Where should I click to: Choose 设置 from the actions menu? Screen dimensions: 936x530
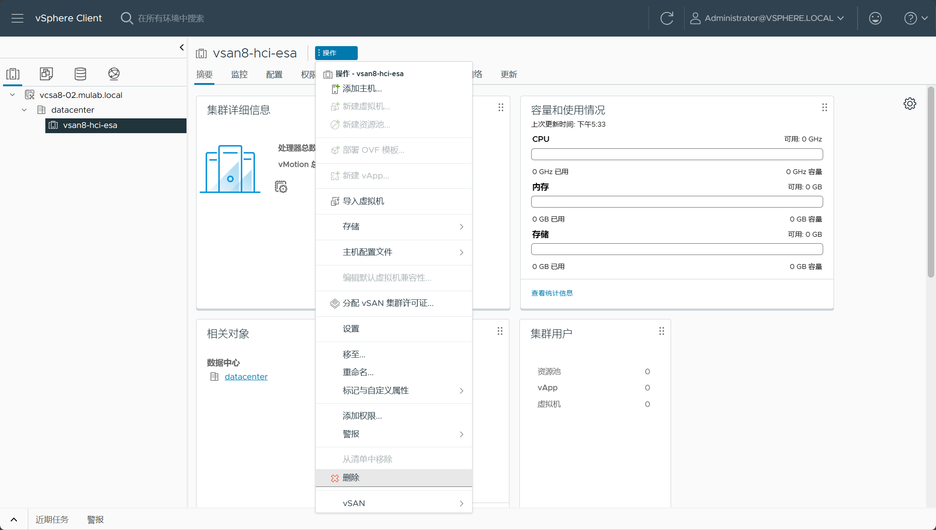click(x=394, y=329)
